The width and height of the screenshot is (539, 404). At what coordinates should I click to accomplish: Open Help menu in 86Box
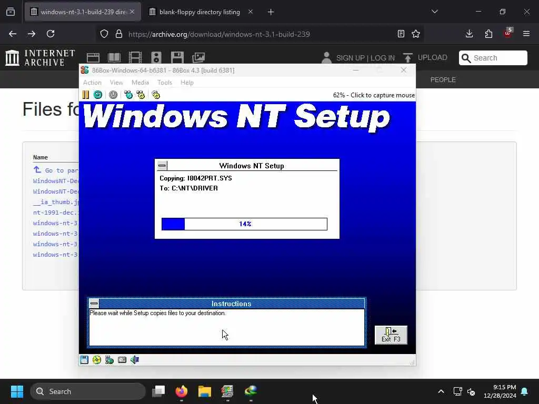click(x=187, y=83)
